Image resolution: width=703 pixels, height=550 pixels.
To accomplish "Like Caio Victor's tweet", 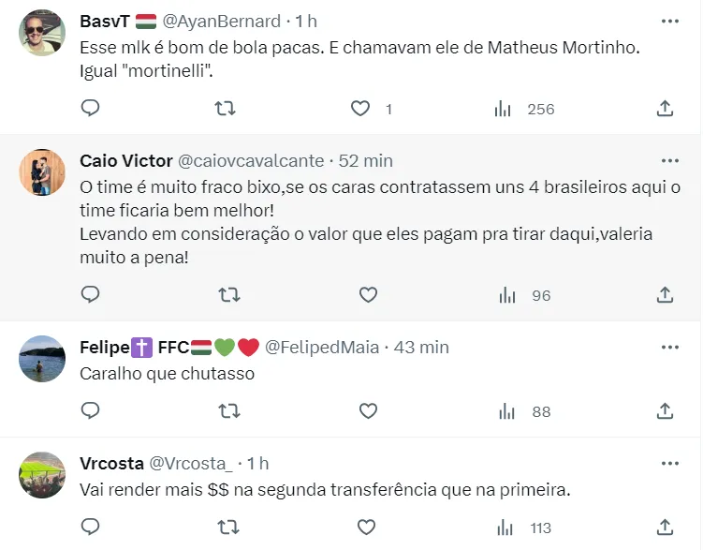I will [368, 295].
